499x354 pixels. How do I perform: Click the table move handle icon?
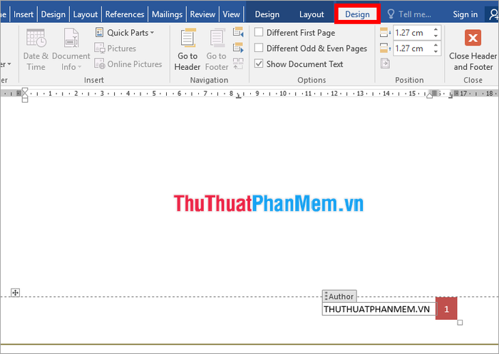coord(15,293)
